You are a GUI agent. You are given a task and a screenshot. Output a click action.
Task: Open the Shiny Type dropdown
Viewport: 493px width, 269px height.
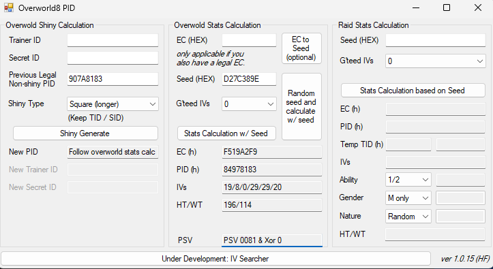pyautogui.click(x=113, y=104)
